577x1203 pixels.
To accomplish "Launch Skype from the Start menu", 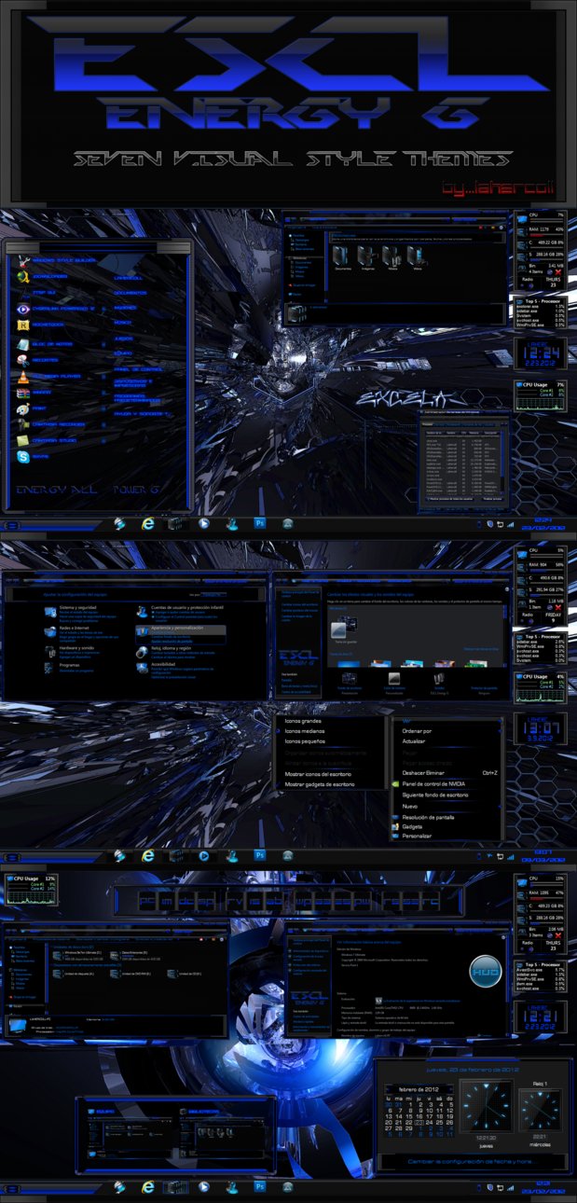I will (34, 456).
